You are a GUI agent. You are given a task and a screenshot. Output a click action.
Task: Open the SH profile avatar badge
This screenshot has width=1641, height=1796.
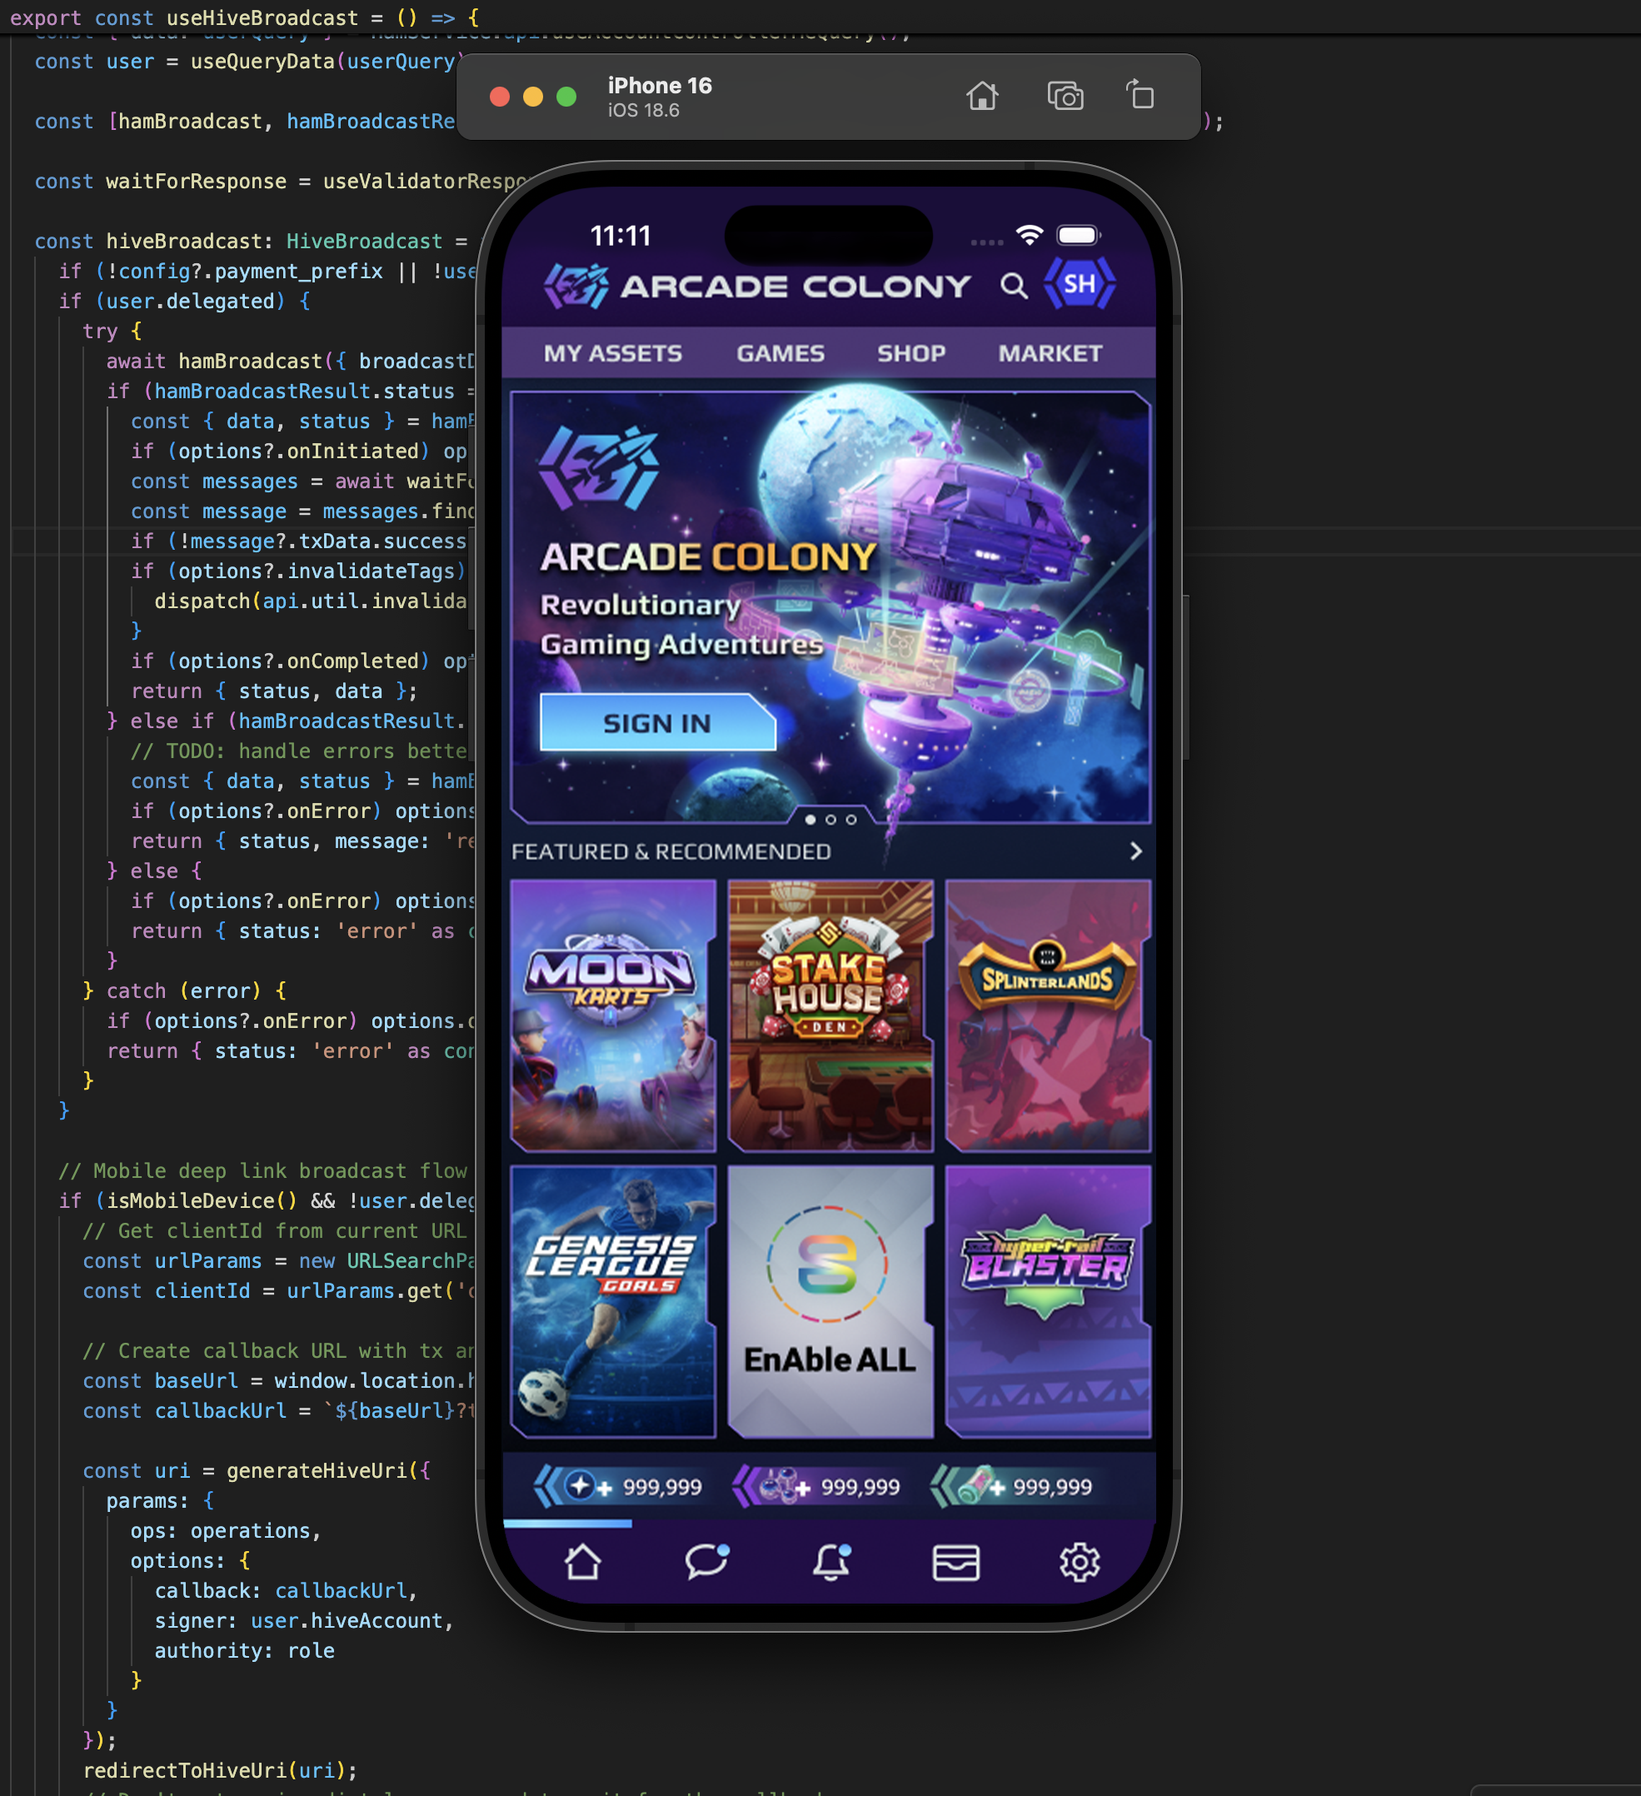pos(1079,284)
